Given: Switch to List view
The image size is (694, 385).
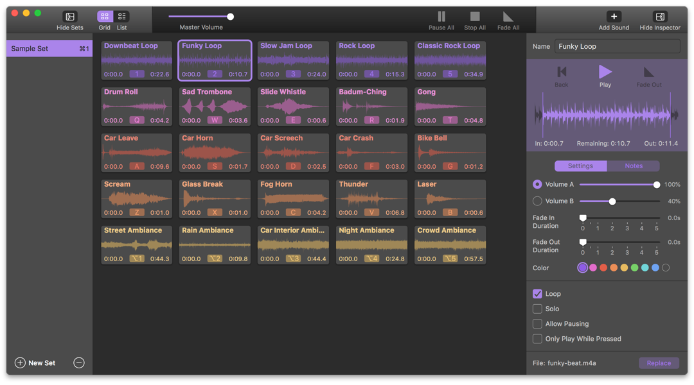Looking at the screenshot, I should [x=121, y=17].
